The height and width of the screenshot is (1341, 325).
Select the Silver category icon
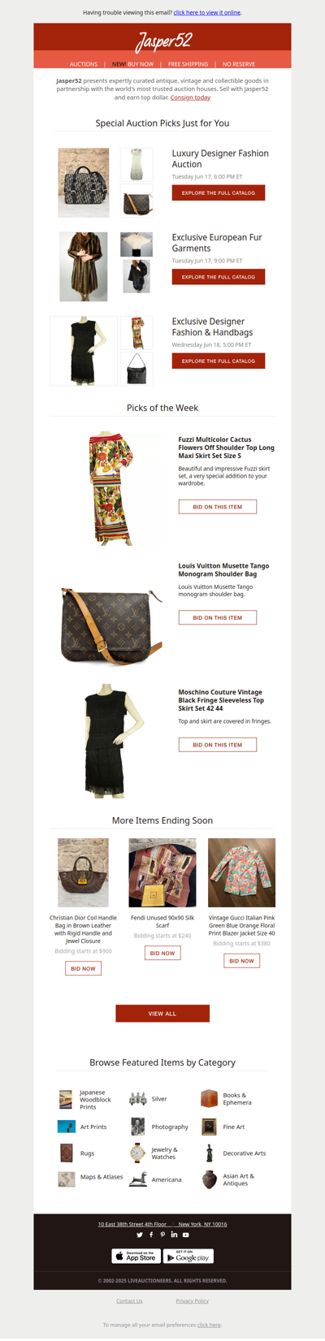(x=138, y=1099)
